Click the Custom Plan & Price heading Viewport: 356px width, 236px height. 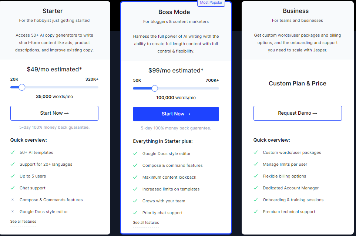click(x=298, y=84)
